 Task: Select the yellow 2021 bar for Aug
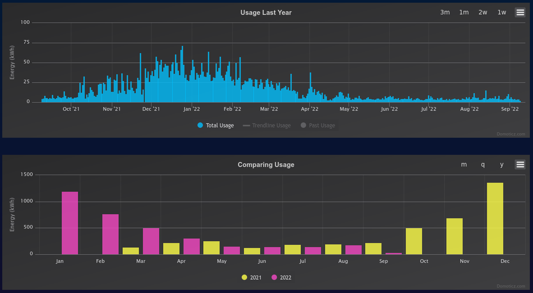[333, 249]
